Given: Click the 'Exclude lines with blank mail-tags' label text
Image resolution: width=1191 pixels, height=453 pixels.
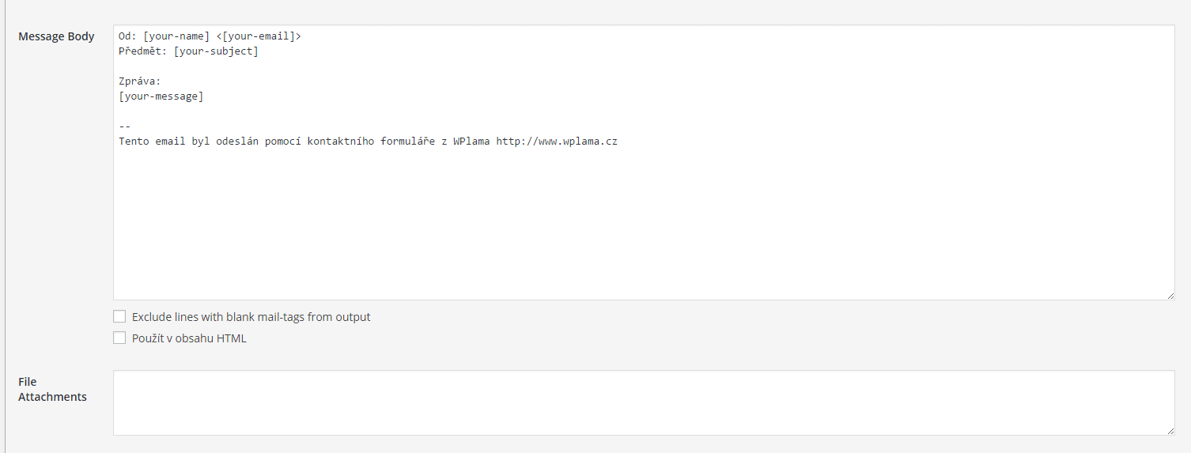Looking at the screenshot, I should click(x=251, y=317).
